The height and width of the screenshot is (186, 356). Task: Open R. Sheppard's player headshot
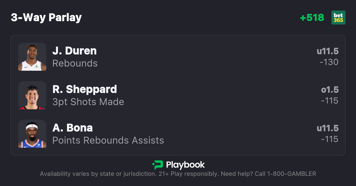pos(32,95)
